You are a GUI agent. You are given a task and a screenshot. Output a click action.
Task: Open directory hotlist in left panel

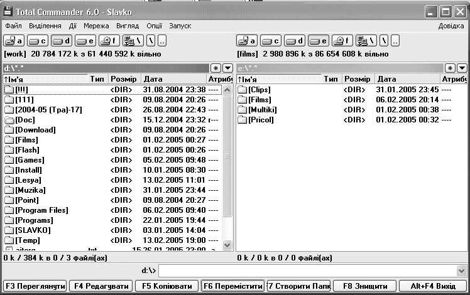[216, 68]
